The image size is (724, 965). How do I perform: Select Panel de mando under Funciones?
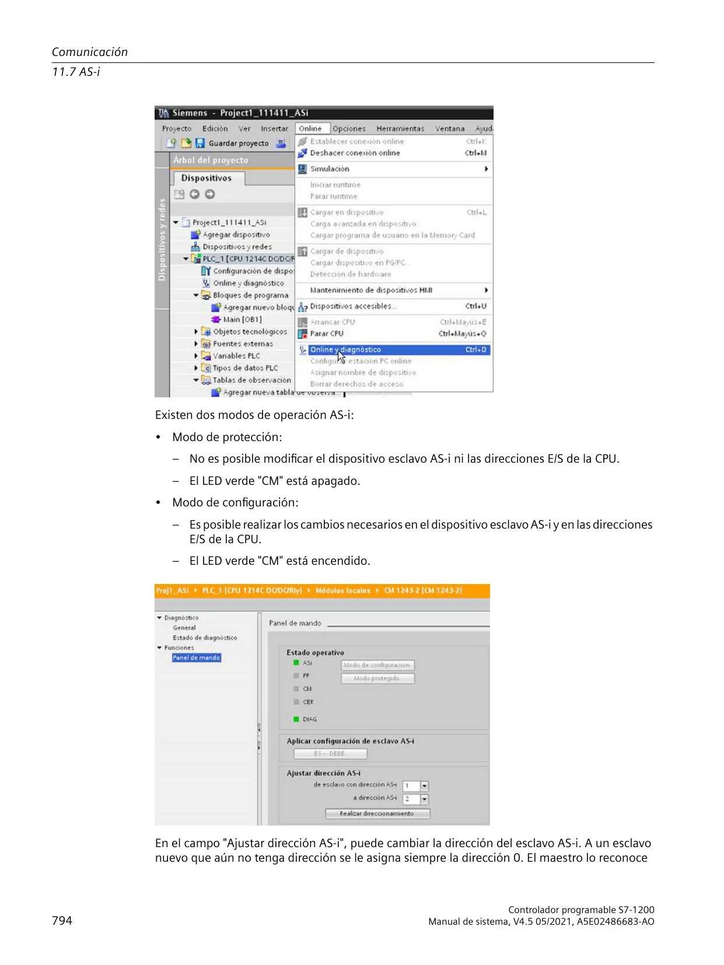(x=197, y=658)
